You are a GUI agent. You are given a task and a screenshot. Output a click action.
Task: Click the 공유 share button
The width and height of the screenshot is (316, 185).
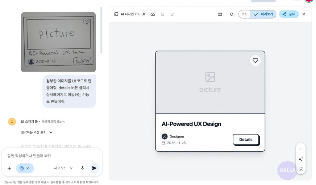click(289, 14)
